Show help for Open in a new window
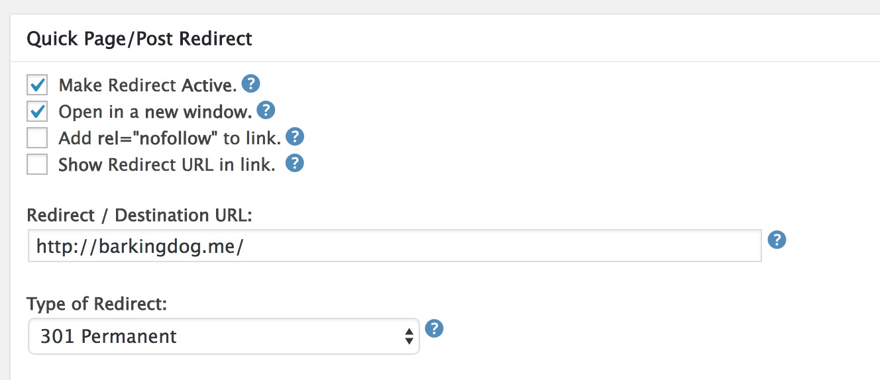Viewport: 880px width, 380px height. [x=266, y=110]
